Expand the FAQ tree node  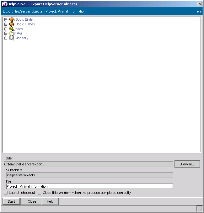coord(6,34)
